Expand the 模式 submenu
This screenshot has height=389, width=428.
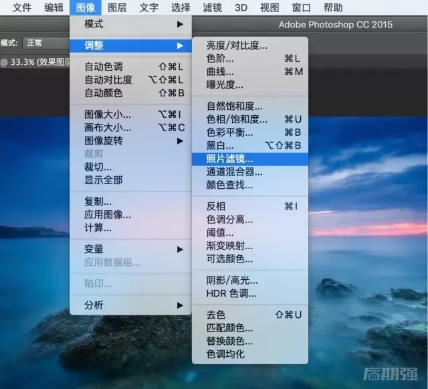[131, 24]
